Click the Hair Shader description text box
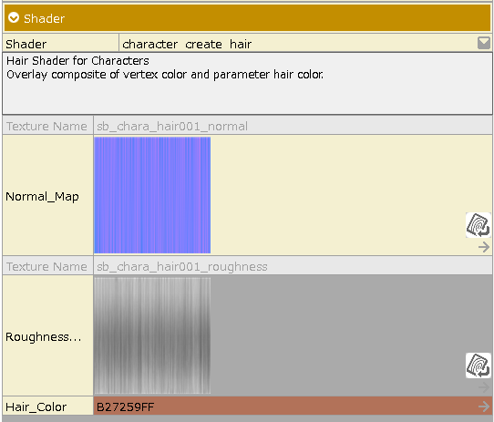 click(x=247, y=84)
